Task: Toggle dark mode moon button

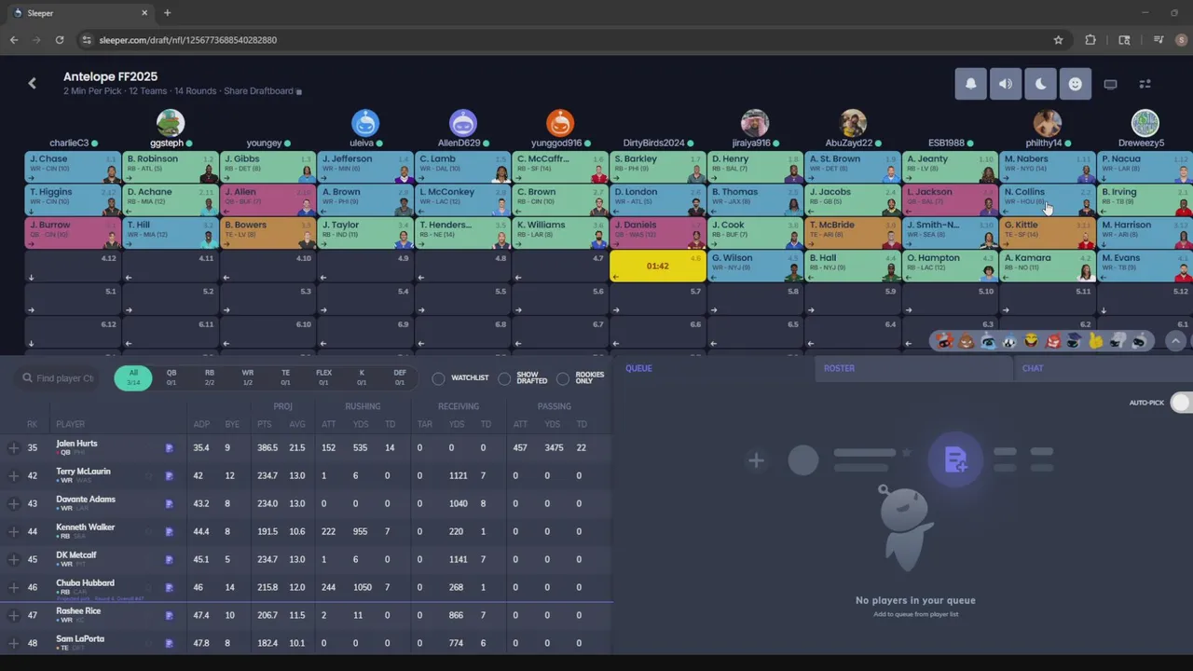Action: click(1040, 84)
